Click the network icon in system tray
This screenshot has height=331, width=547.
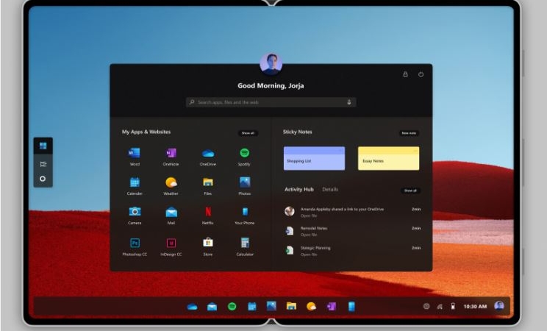[440, 306]
